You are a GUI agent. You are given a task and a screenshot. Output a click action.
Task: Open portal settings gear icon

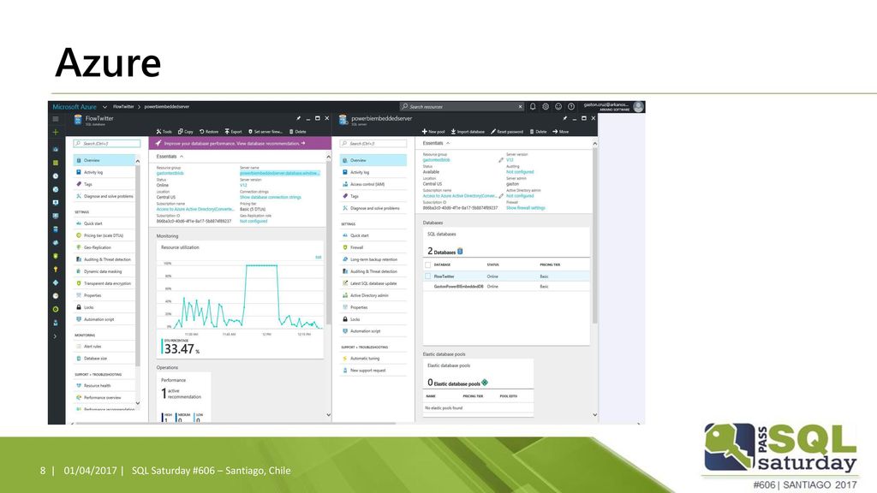click(x=546, y=107)
